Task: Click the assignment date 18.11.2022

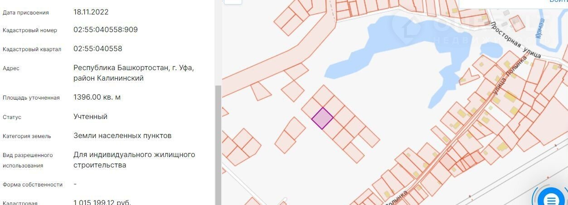Action: click(x=91, y=12)
